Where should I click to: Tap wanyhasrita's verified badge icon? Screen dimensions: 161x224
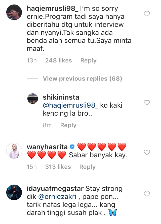[x=72, y=147]
